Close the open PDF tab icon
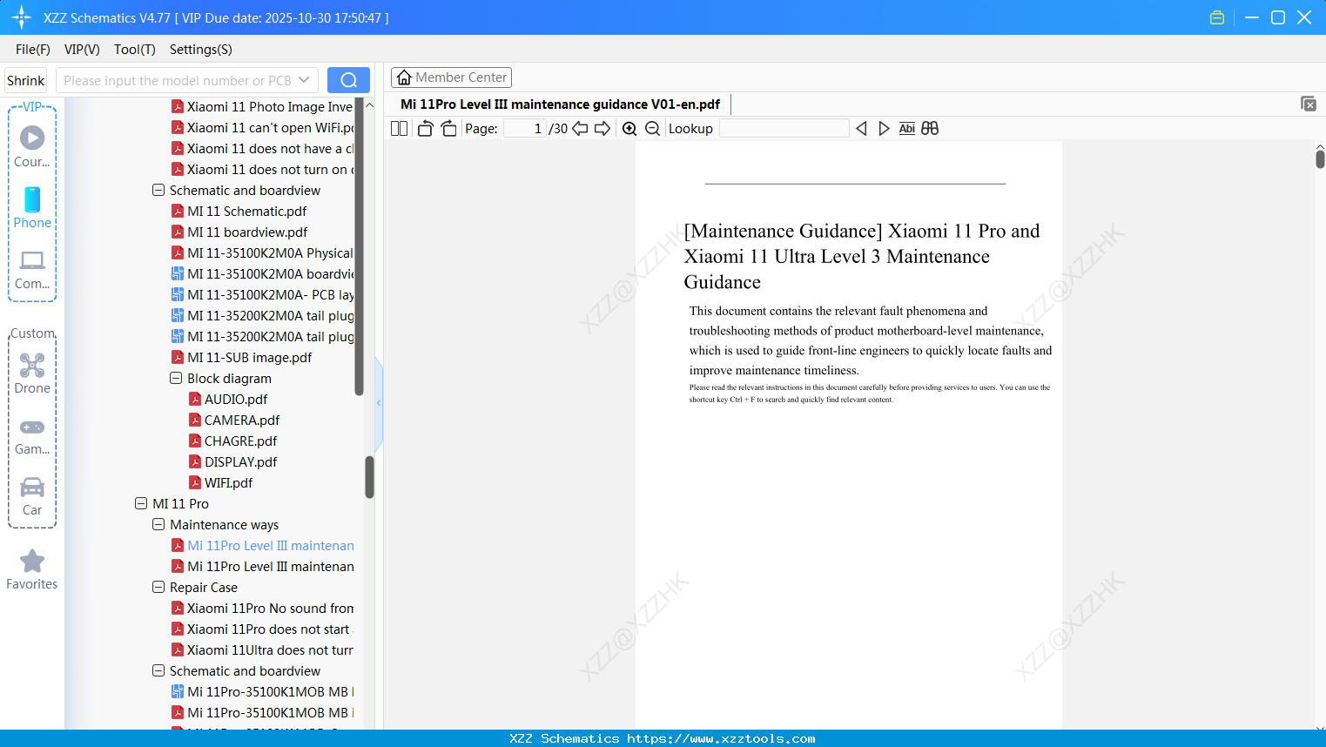1326x747 pixels. pyautogui.click(x=1308, y=104)
